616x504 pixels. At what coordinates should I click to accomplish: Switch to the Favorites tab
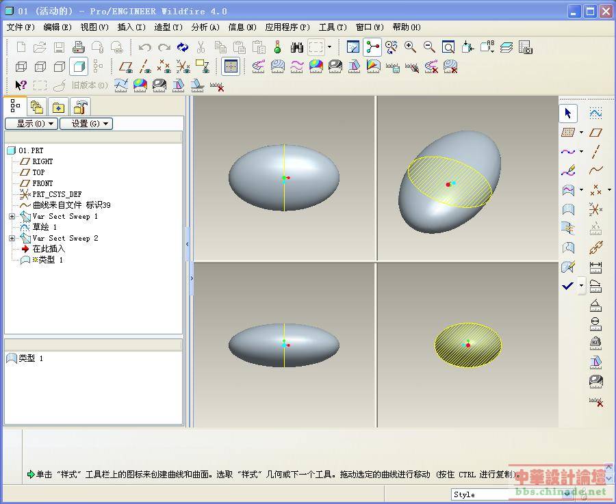(x=59, y=107)
